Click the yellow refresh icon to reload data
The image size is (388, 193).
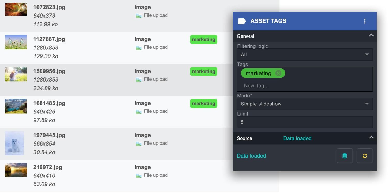coord(365,155)
